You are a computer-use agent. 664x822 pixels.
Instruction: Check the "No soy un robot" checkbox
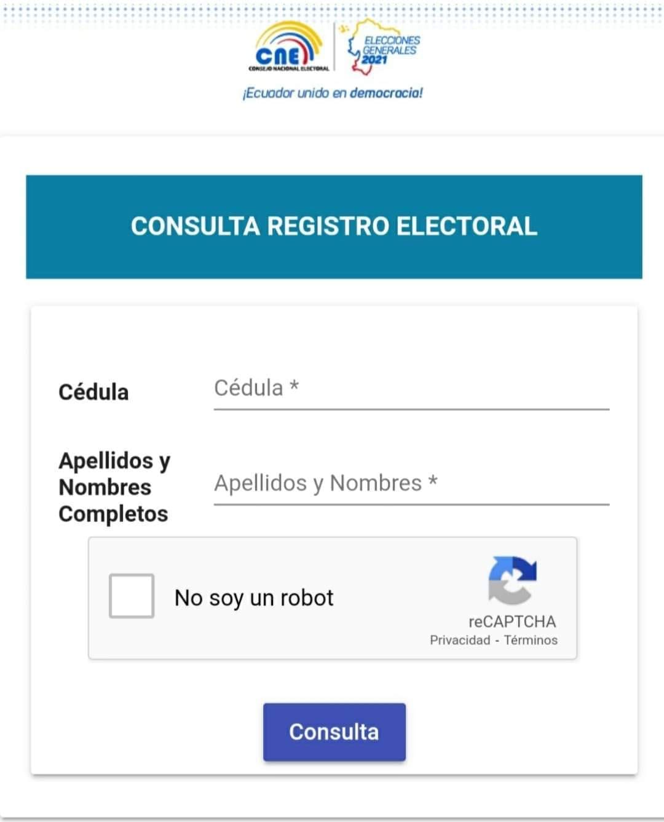click(x=132, y=596)
